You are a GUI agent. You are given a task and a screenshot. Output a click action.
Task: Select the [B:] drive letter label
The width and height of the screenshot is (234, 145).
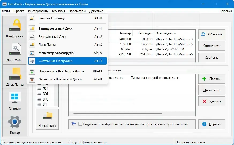pos(45,89)
